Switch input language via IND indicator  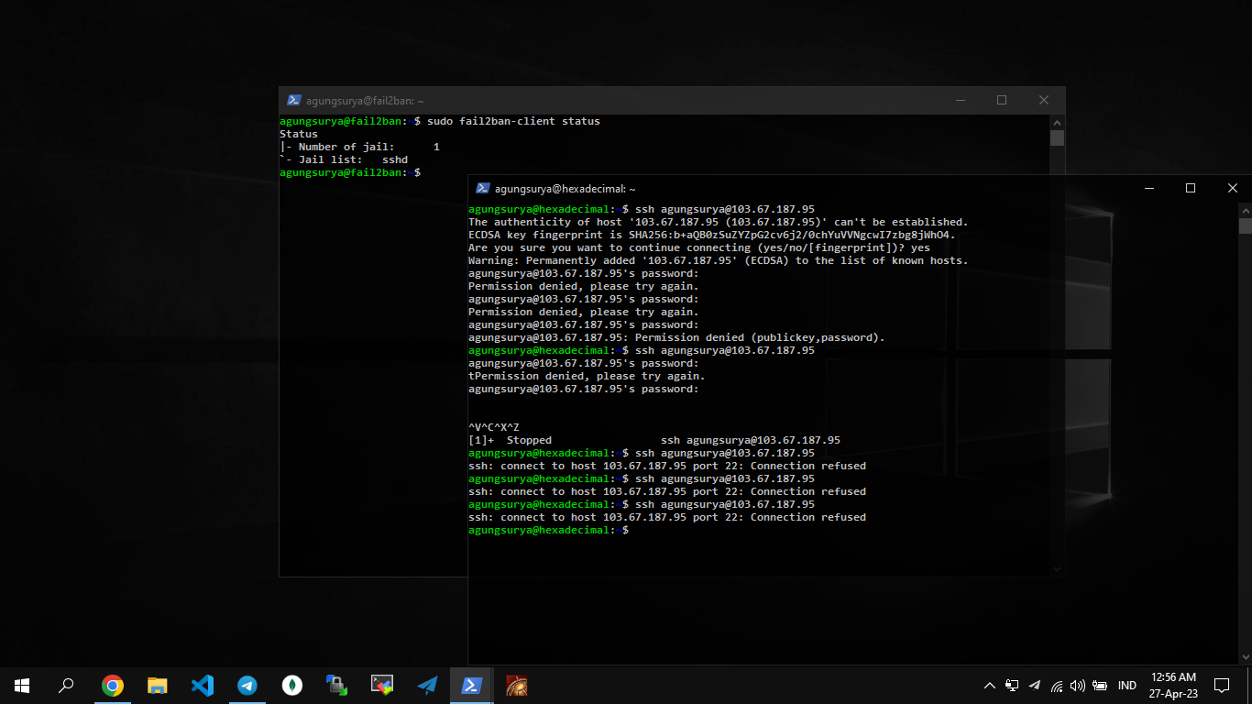click(x=1127, y=686)
